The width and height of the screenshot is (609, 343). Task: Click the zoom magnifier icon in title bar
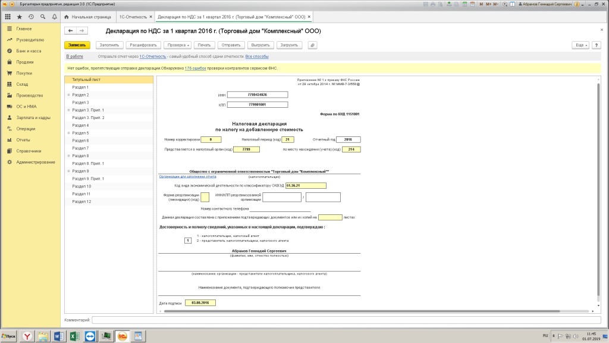(x=505, y=4)
